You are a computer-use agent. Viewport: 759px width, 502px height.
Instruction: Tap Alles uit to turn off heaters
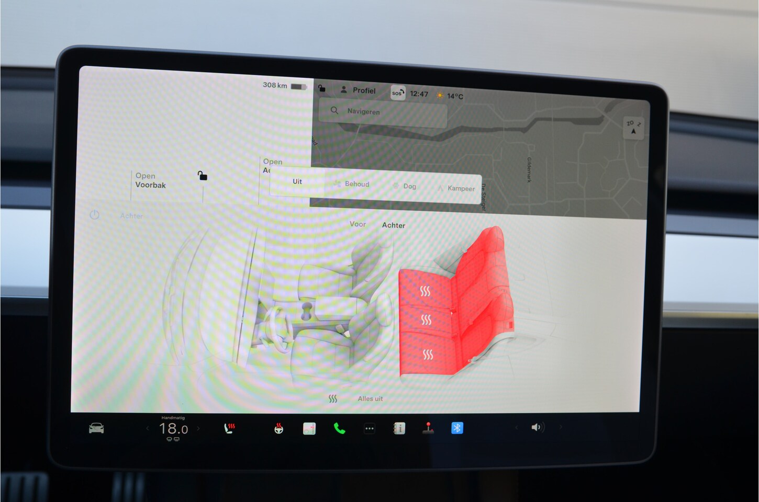click(x=370, y=398)
